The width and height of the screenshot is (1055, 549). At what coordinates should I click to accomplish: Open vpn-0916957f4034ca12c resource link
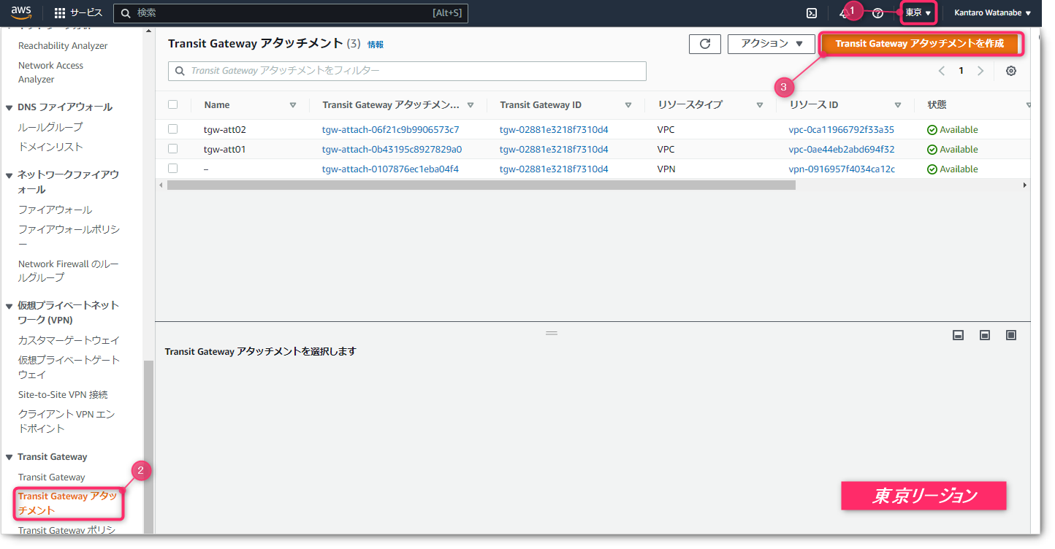coord(842,169)
